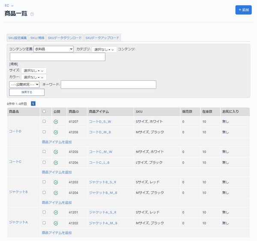Screen dimensions: 257x241
Task: Click published status icon for product 41203
Action: pos(56,182)
